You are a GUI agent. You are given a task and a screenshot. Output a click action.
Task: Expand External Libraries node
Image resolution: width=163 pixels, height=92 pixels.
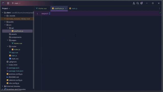coord(3,86)
